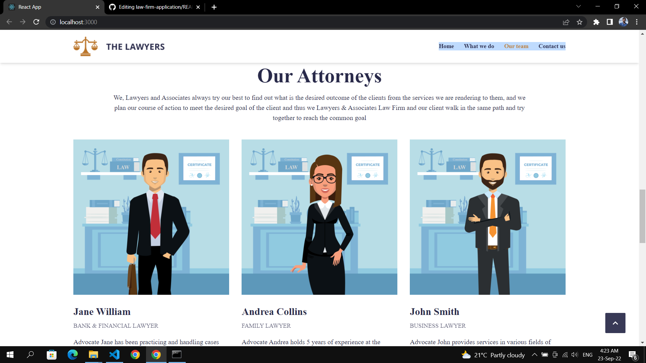Open VS Code from the taskbar
The image size is (646, 363).
(114, 355)
